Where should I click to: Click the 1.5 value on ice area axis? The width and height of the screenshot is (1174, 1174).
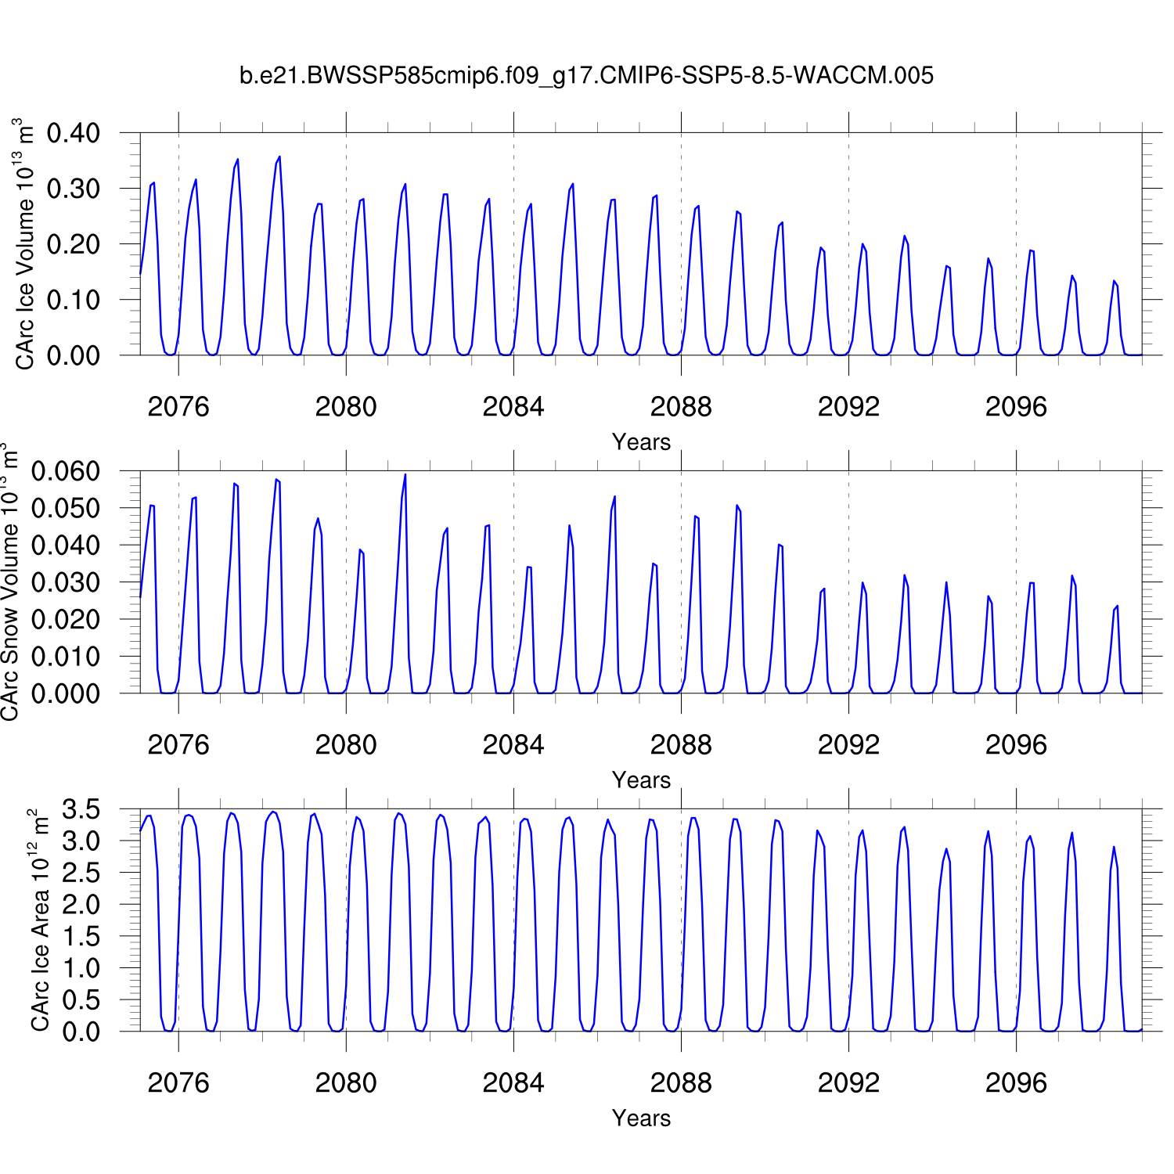coord(81,937)
